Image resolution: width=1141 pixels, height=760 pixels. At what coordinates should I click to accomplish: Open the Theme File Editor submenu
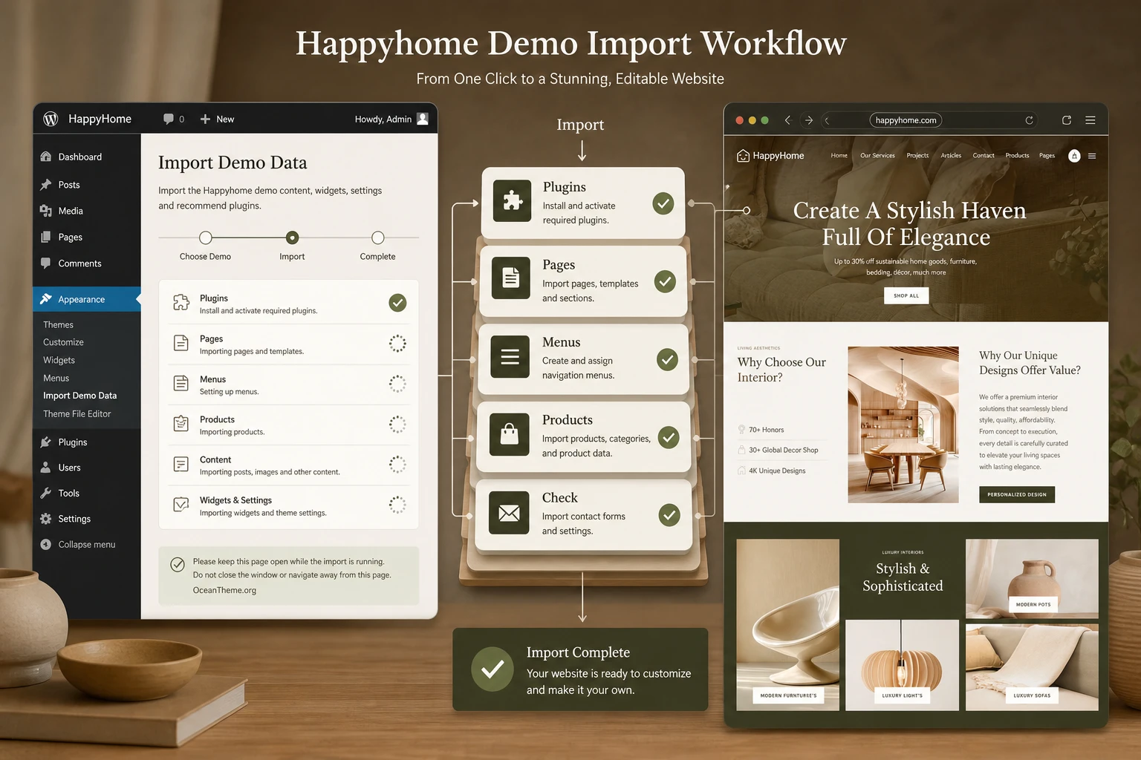(x=77, y=413)
